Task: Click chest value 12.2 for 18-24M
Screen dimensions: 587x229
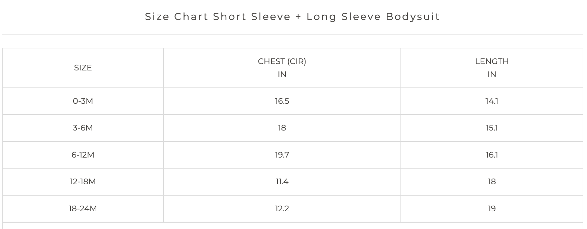Action: point(282,209)
